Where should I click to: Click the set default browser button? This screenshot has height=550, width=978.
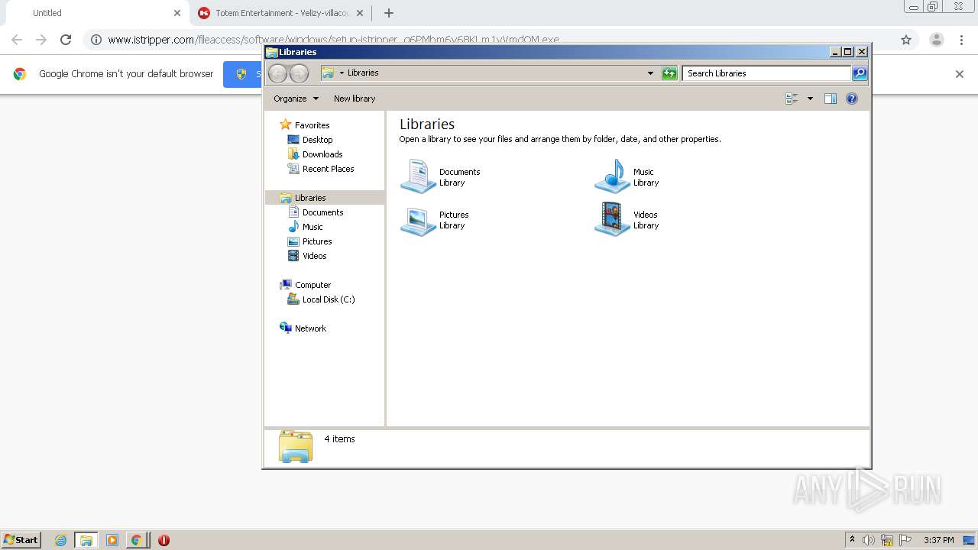pyautogui.click(x=243, y=74)
